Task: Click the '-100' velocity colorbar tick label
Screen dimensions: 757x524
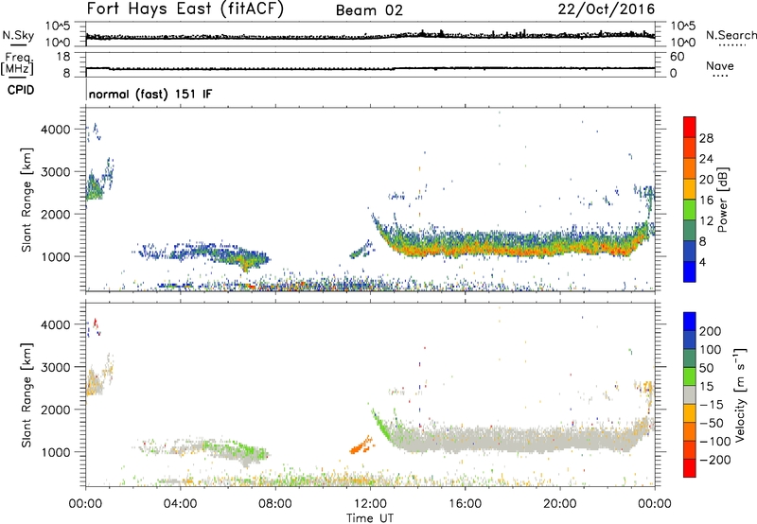Action: point(714,441)
